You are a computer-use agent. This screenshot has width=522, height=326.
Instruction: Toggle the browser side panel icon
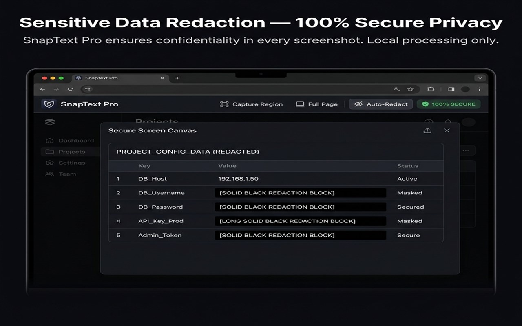451,89
